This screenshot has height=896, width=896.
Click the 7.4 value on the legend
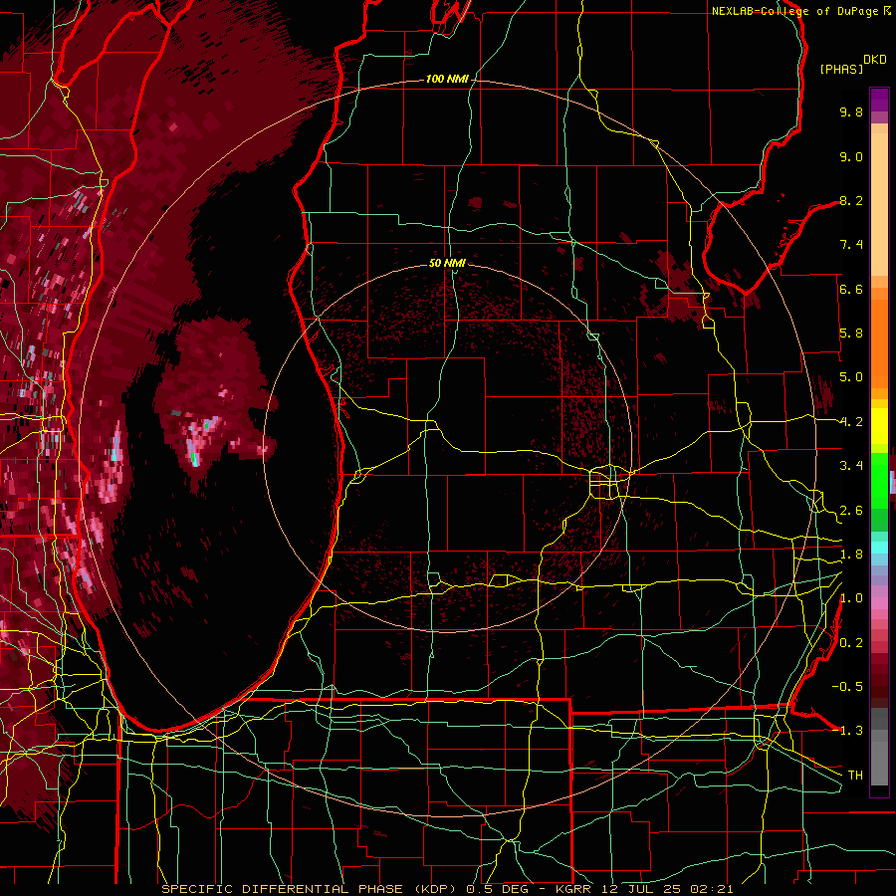pyautogui.click(x=851, y=245)
